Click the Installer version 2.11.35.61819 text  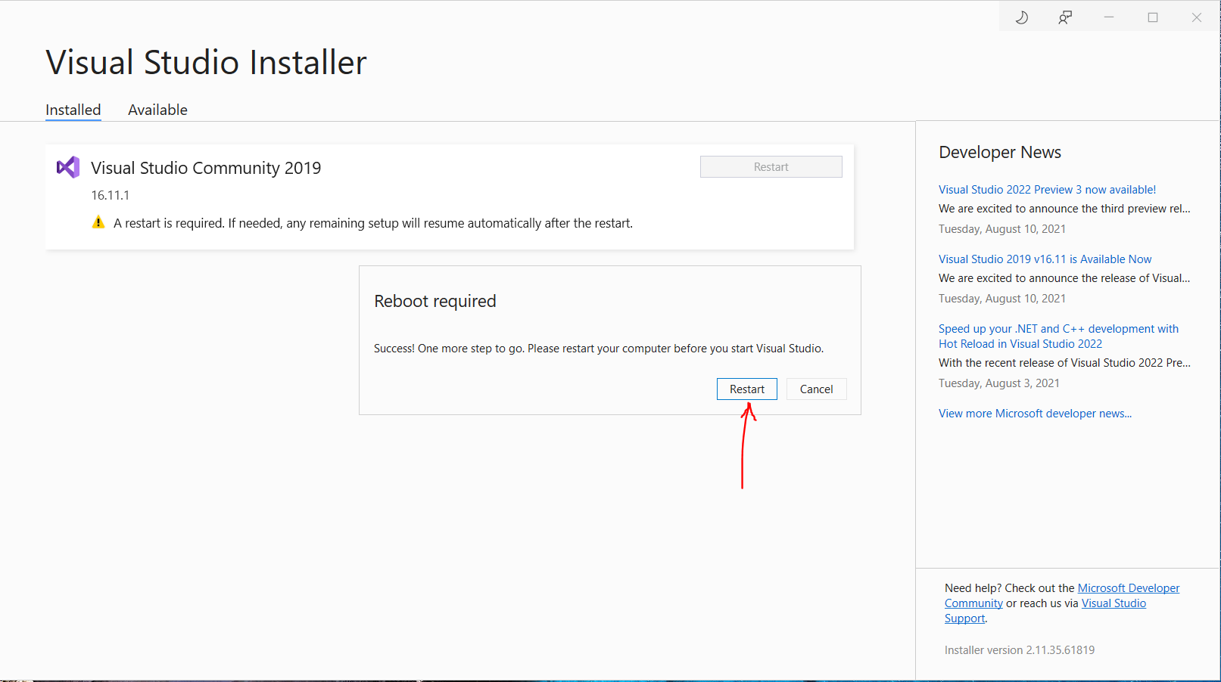pos(1020,650)
